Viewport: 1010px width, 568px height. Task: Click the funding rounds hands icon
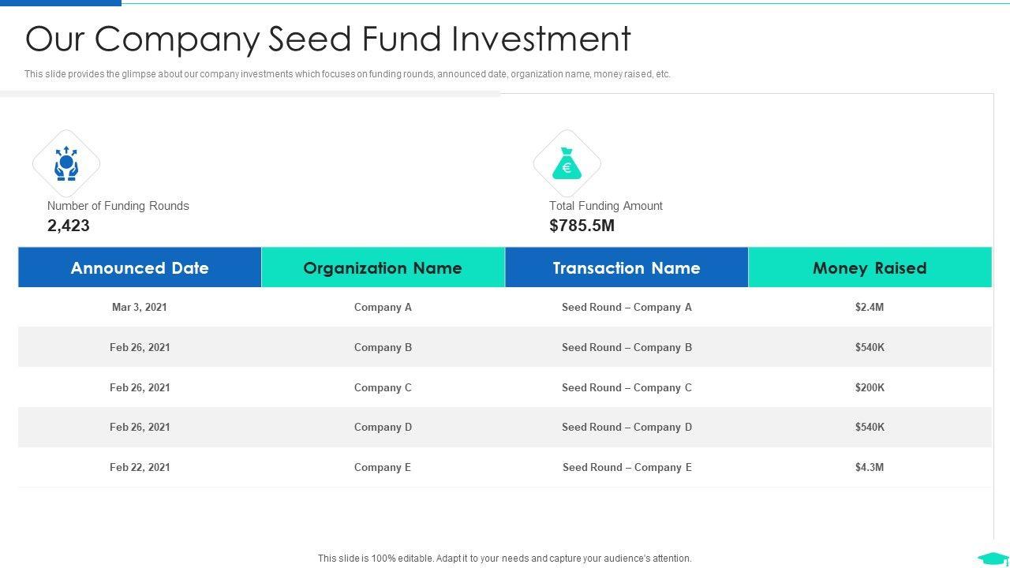pos(66,164)
